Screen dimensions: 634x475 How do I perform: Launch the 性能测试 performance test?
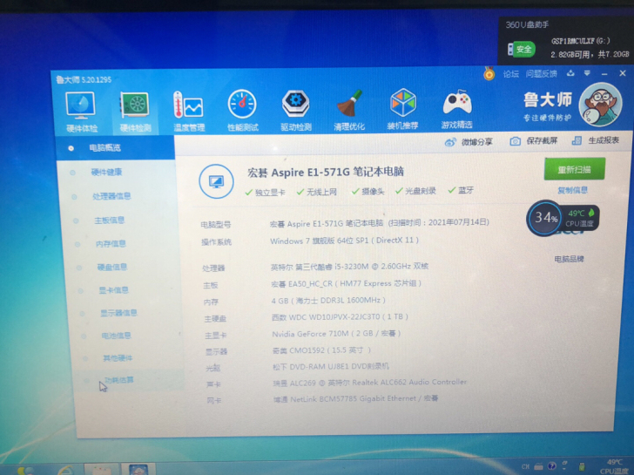point(243,111)
